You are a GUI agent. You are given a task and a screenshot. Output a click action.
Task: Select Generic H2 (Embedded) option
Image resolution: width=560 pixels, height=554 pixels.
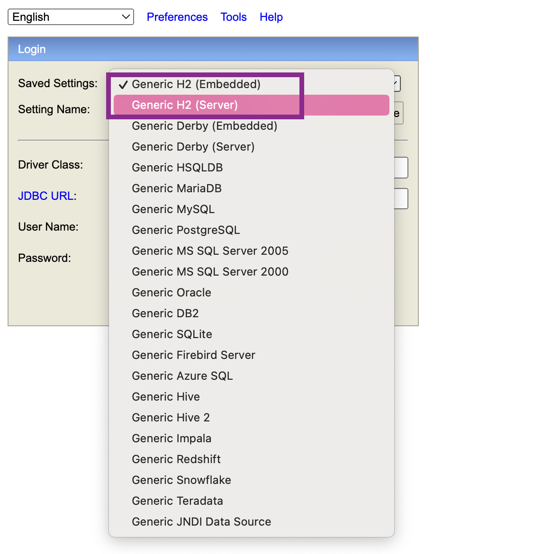252,84
